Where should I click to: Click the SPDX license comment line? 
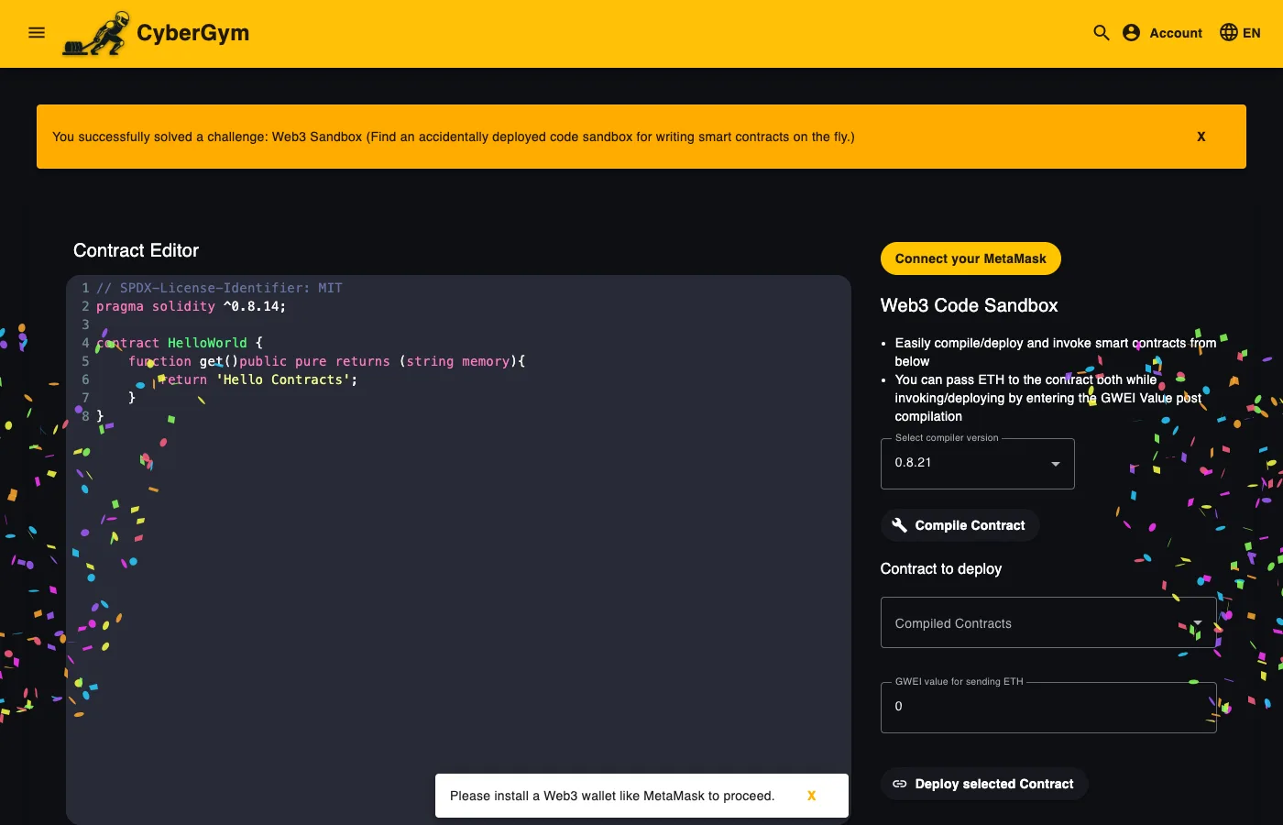pos(219,288)
